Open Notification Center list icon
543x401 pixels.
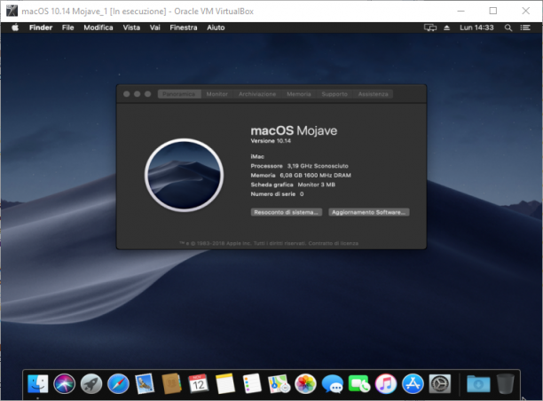click(525, 28)
